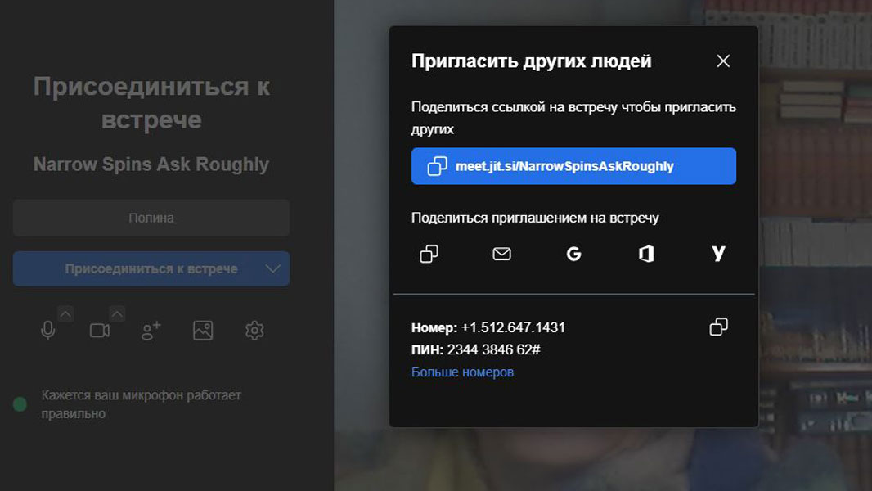Screen dimensions: 872x491
Task: Expand the camera video options chevron
Action: [117, 313]
